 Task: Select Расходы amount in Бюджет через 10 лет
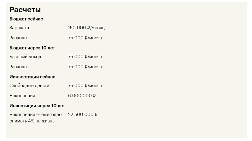[x=85, y=67]
